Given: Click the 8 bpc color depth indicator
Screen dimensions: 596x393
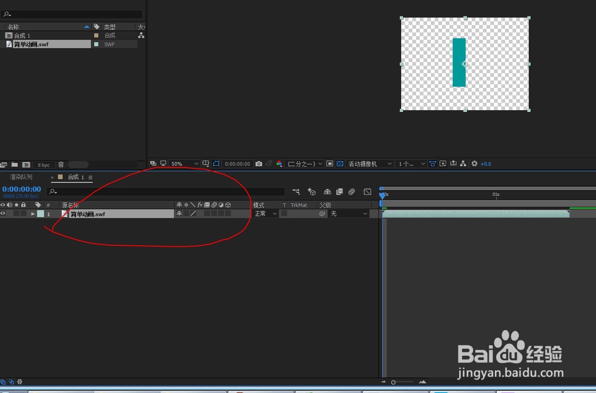Looking at the screenshot, I should pyautogui.click(x=44, y=164).
